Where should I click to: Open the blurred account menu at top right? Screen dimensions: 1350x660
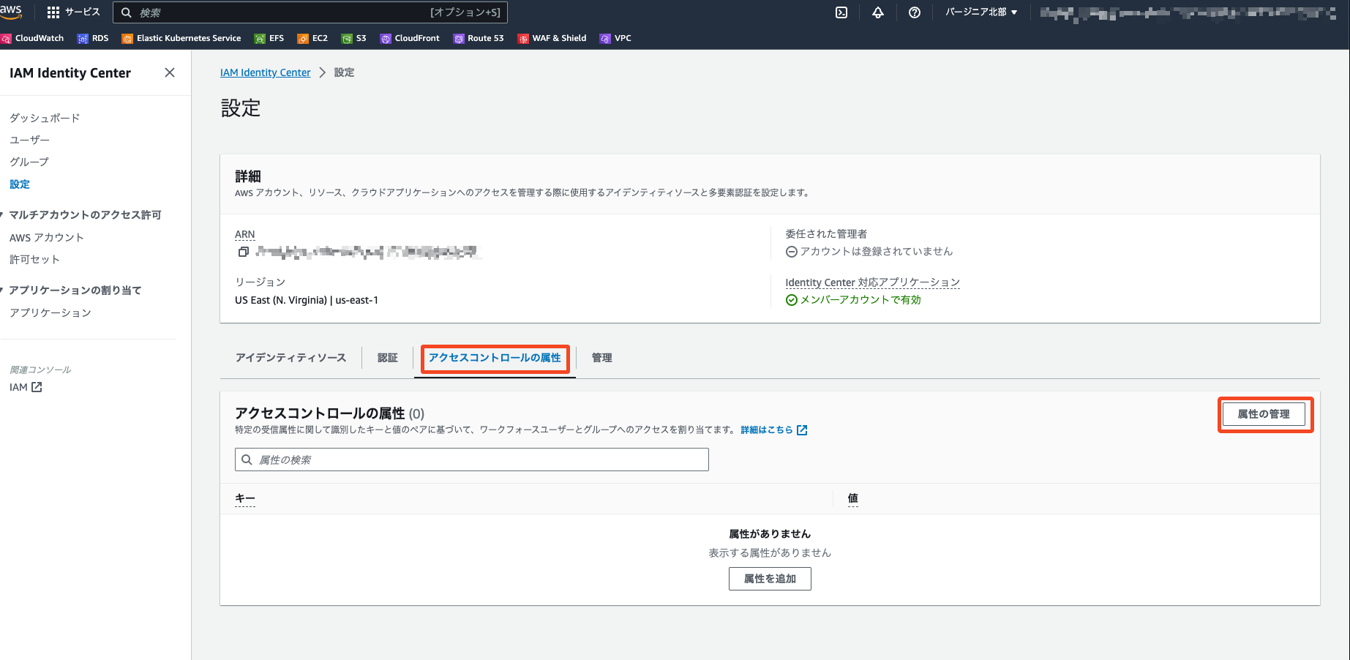1189,12
